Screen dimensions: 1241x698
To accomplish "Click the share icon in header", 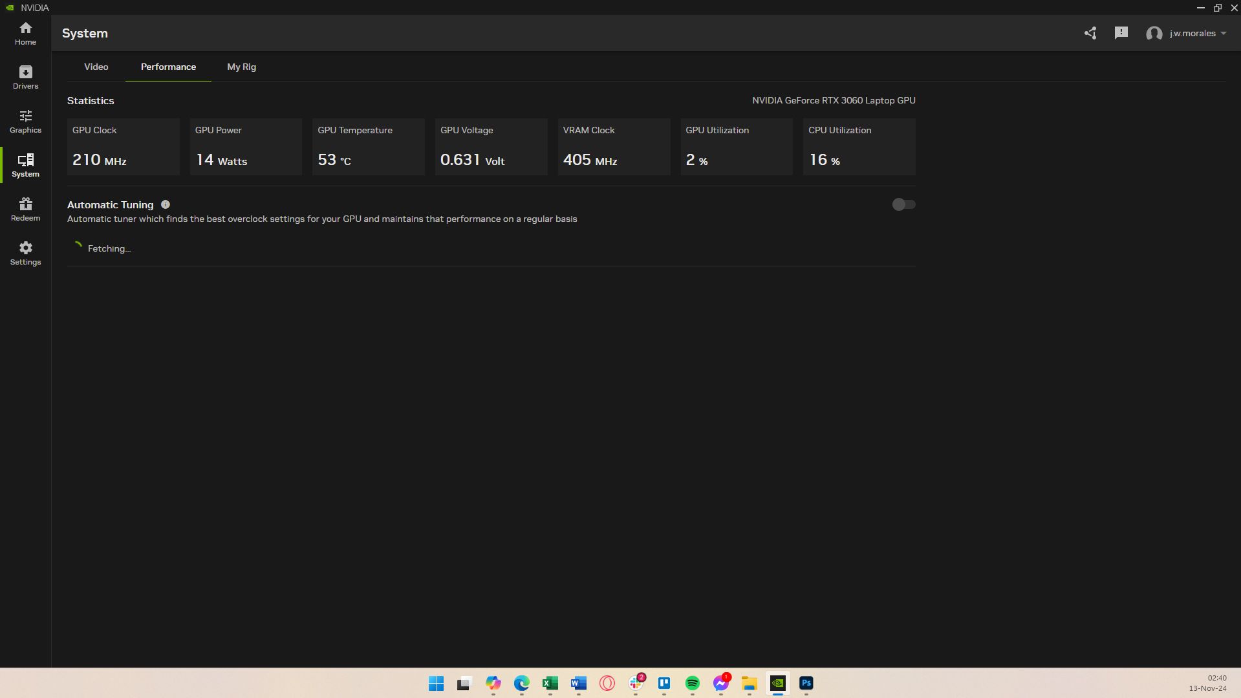I will [1090, 33].
